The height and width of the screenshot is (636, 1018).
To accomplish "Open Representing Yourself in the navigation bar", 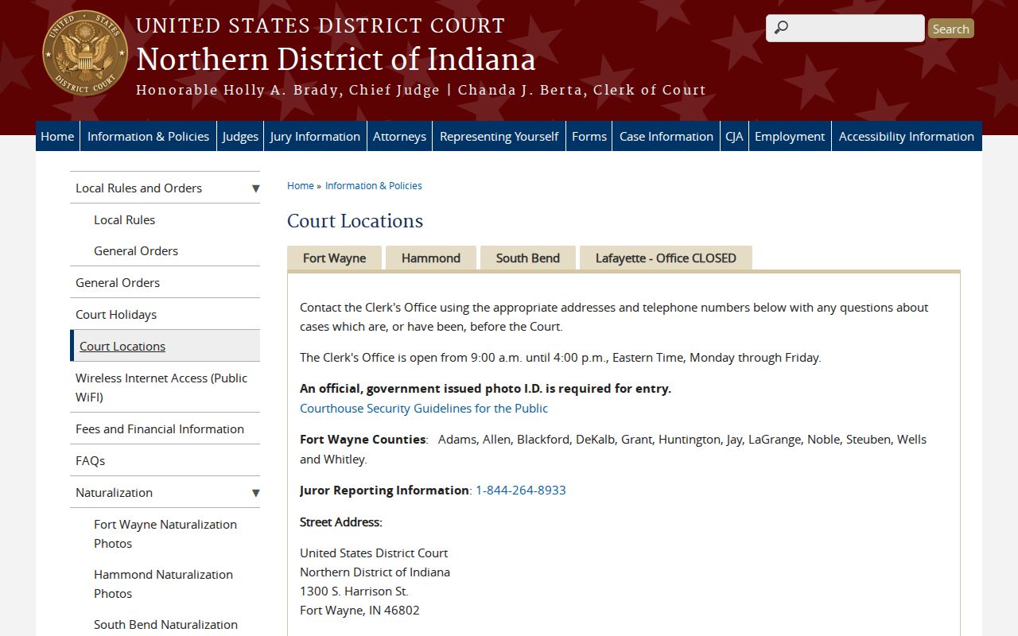I will [499, 136].
